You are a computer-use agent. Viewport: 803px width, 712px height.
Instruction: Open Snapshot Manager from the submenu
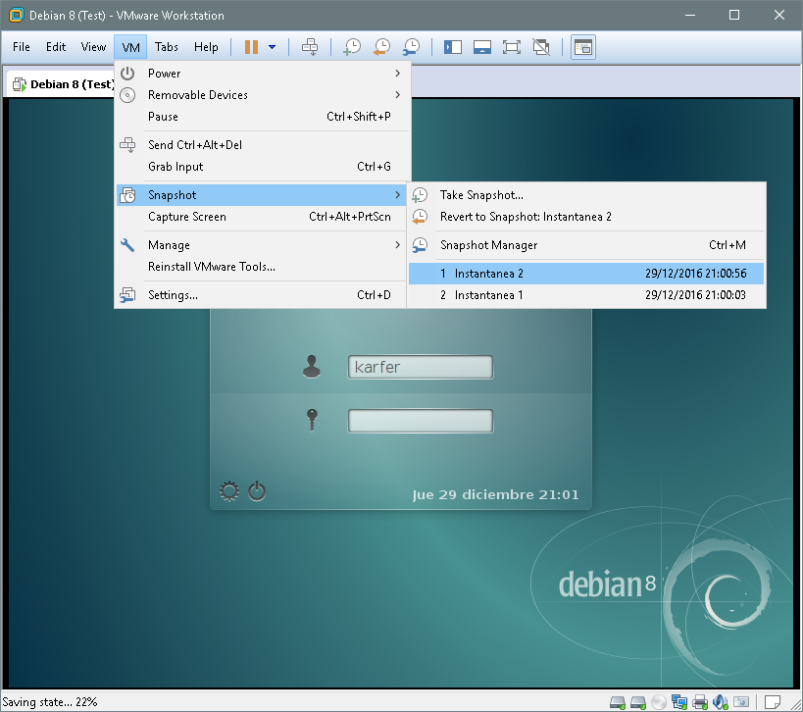586,245
